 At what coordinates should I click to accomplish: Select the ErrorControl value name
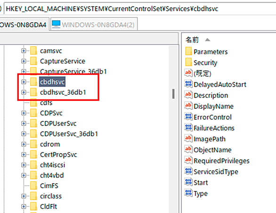tap(212, 117)
